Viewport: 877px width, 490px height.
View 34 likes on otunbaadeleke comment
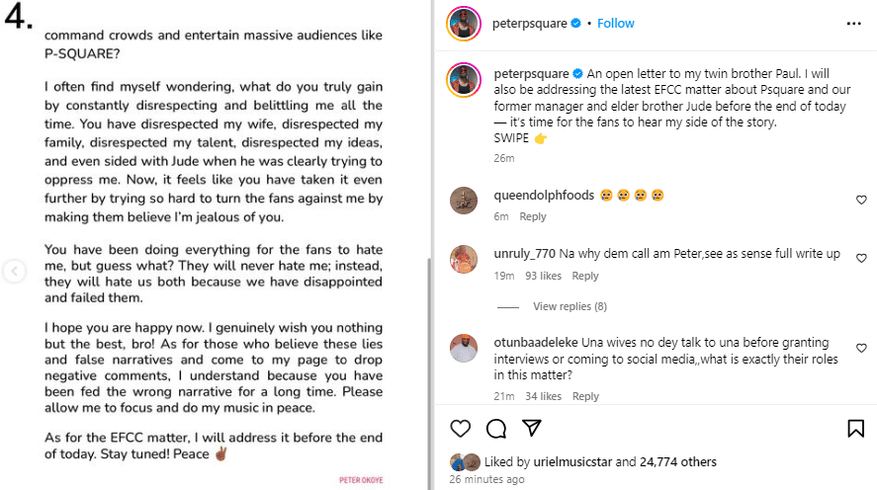click(543, 396)
